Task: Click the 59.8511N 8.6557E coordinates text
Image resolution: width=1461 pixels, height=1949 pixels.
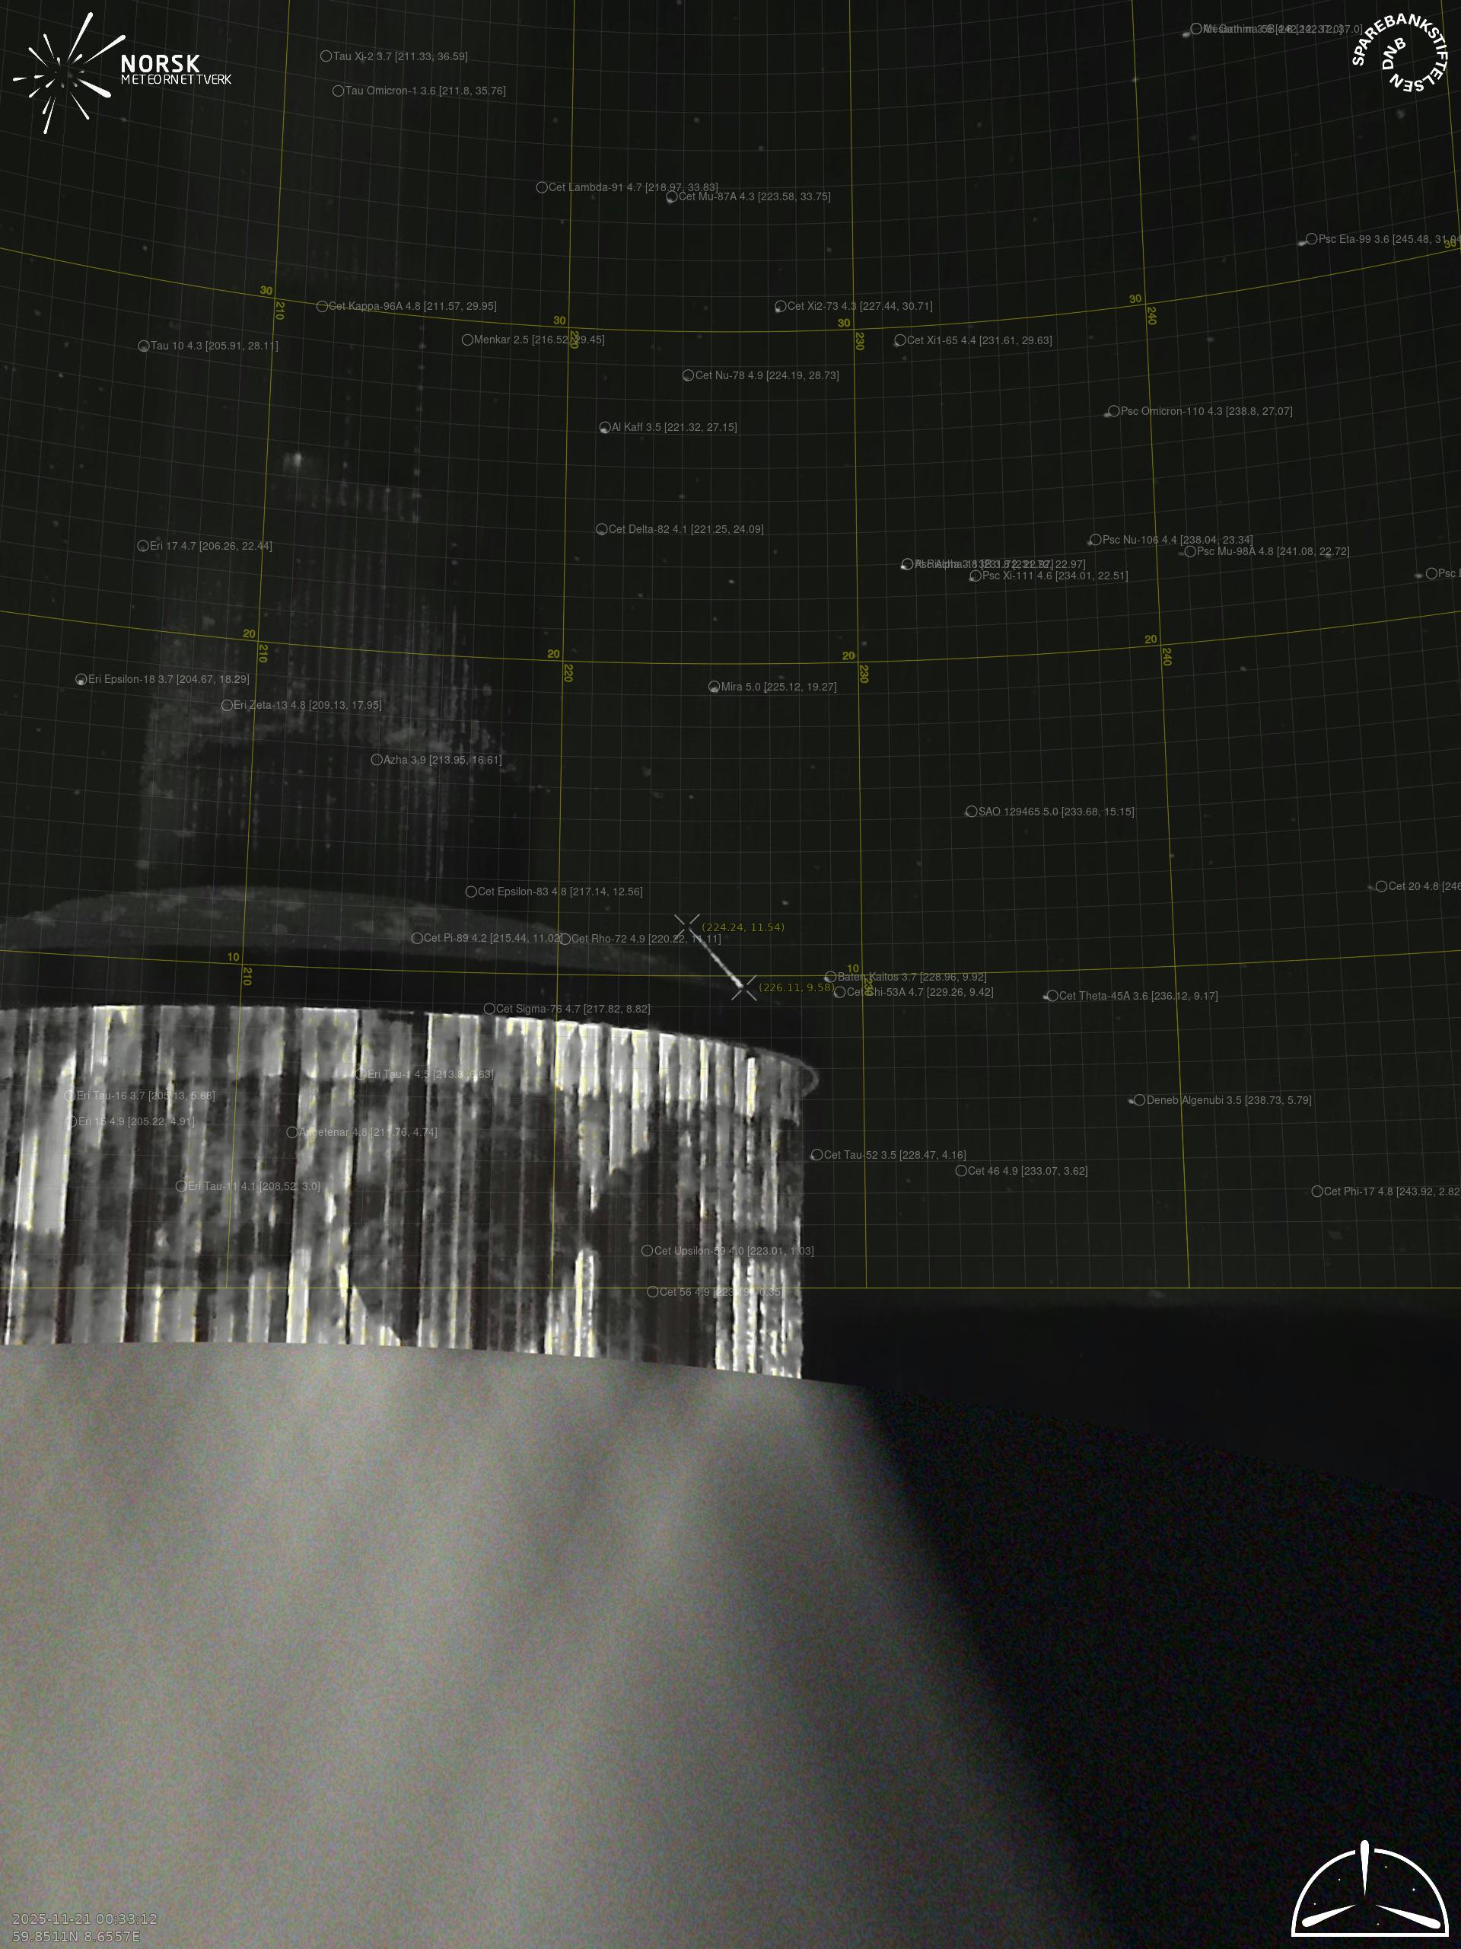Action: coord(76,1936)
